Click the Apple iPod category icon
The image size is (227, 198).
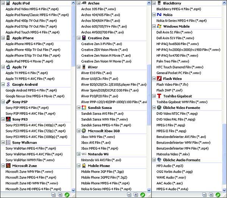point(8,3)
